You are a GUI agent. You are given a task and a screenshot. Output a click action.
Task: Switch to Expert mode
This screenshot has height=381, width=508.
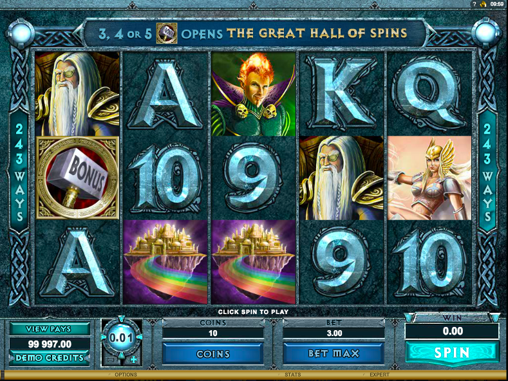(x=379, y=375)
